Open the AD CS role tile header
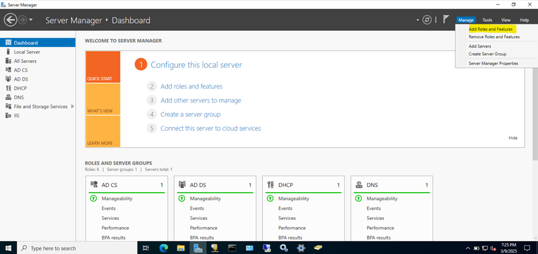Screen dimensions: 538x254 [126, 185]
